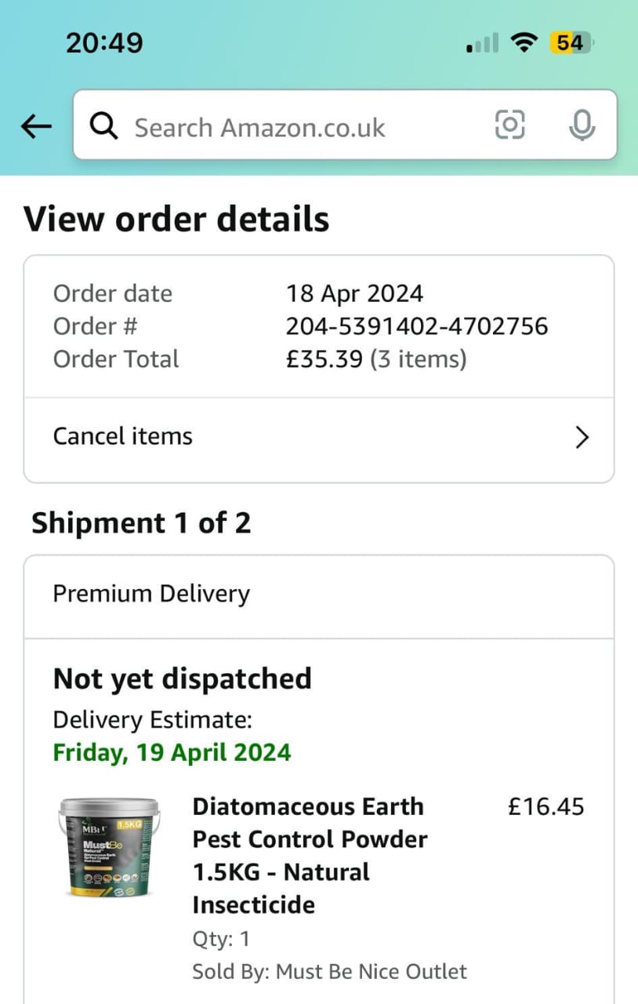The height and width of the screenshot is (1004, 638).
Task: Select order number 204-5391402-4702756
Action: (417, 326)
